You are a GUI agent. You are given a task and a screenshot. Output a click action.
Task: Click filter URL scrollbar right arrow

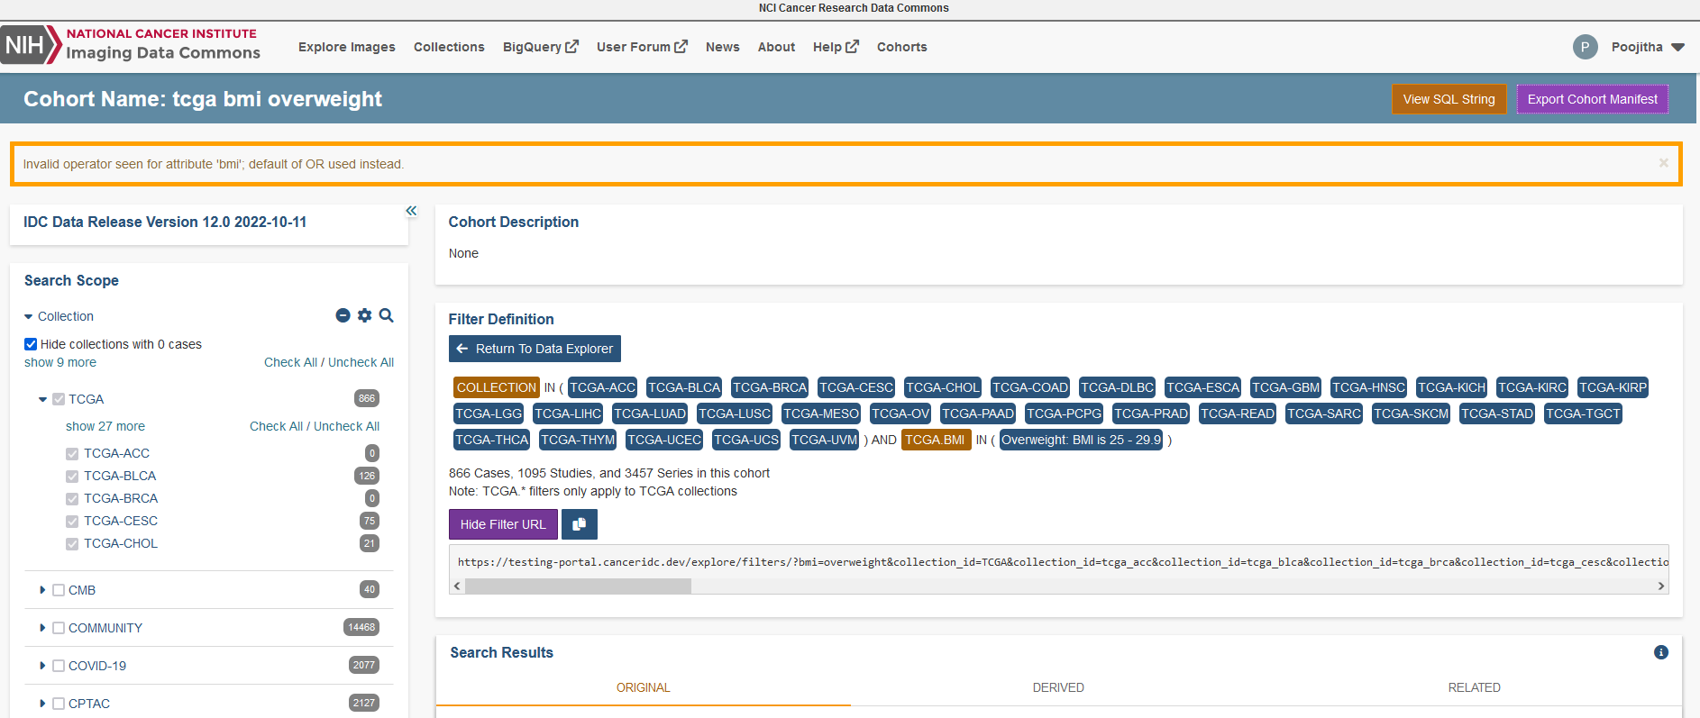(1661, 586)
